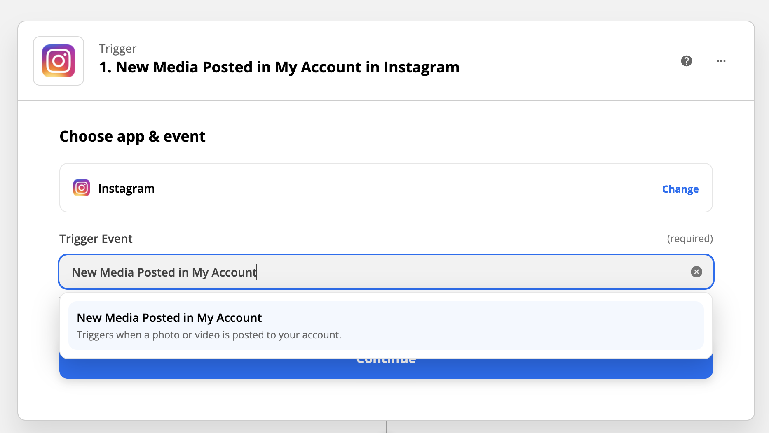Select New Media Posted in My Account option

click(x=386, y=326)
